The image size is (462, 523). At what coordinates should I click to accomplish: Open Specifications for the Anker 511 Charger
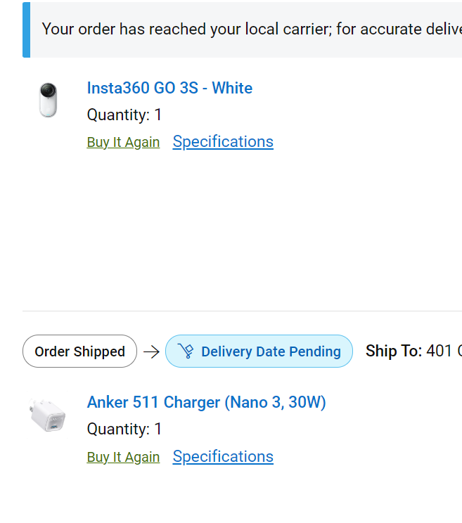click(223, 457)
